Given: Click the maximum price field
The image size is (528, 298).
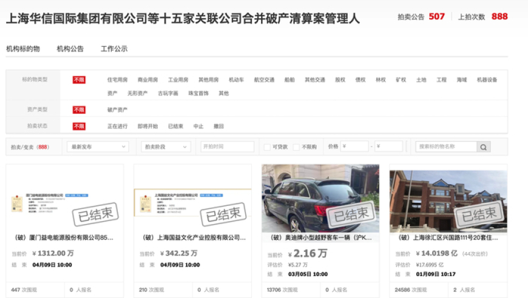Looking at the screenshot, I should click(388, 147).
